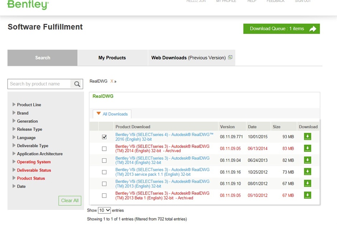Download RealDWG 2013 version 08.11.09.10
Screen dimensions: 337x226
point(308,183)
